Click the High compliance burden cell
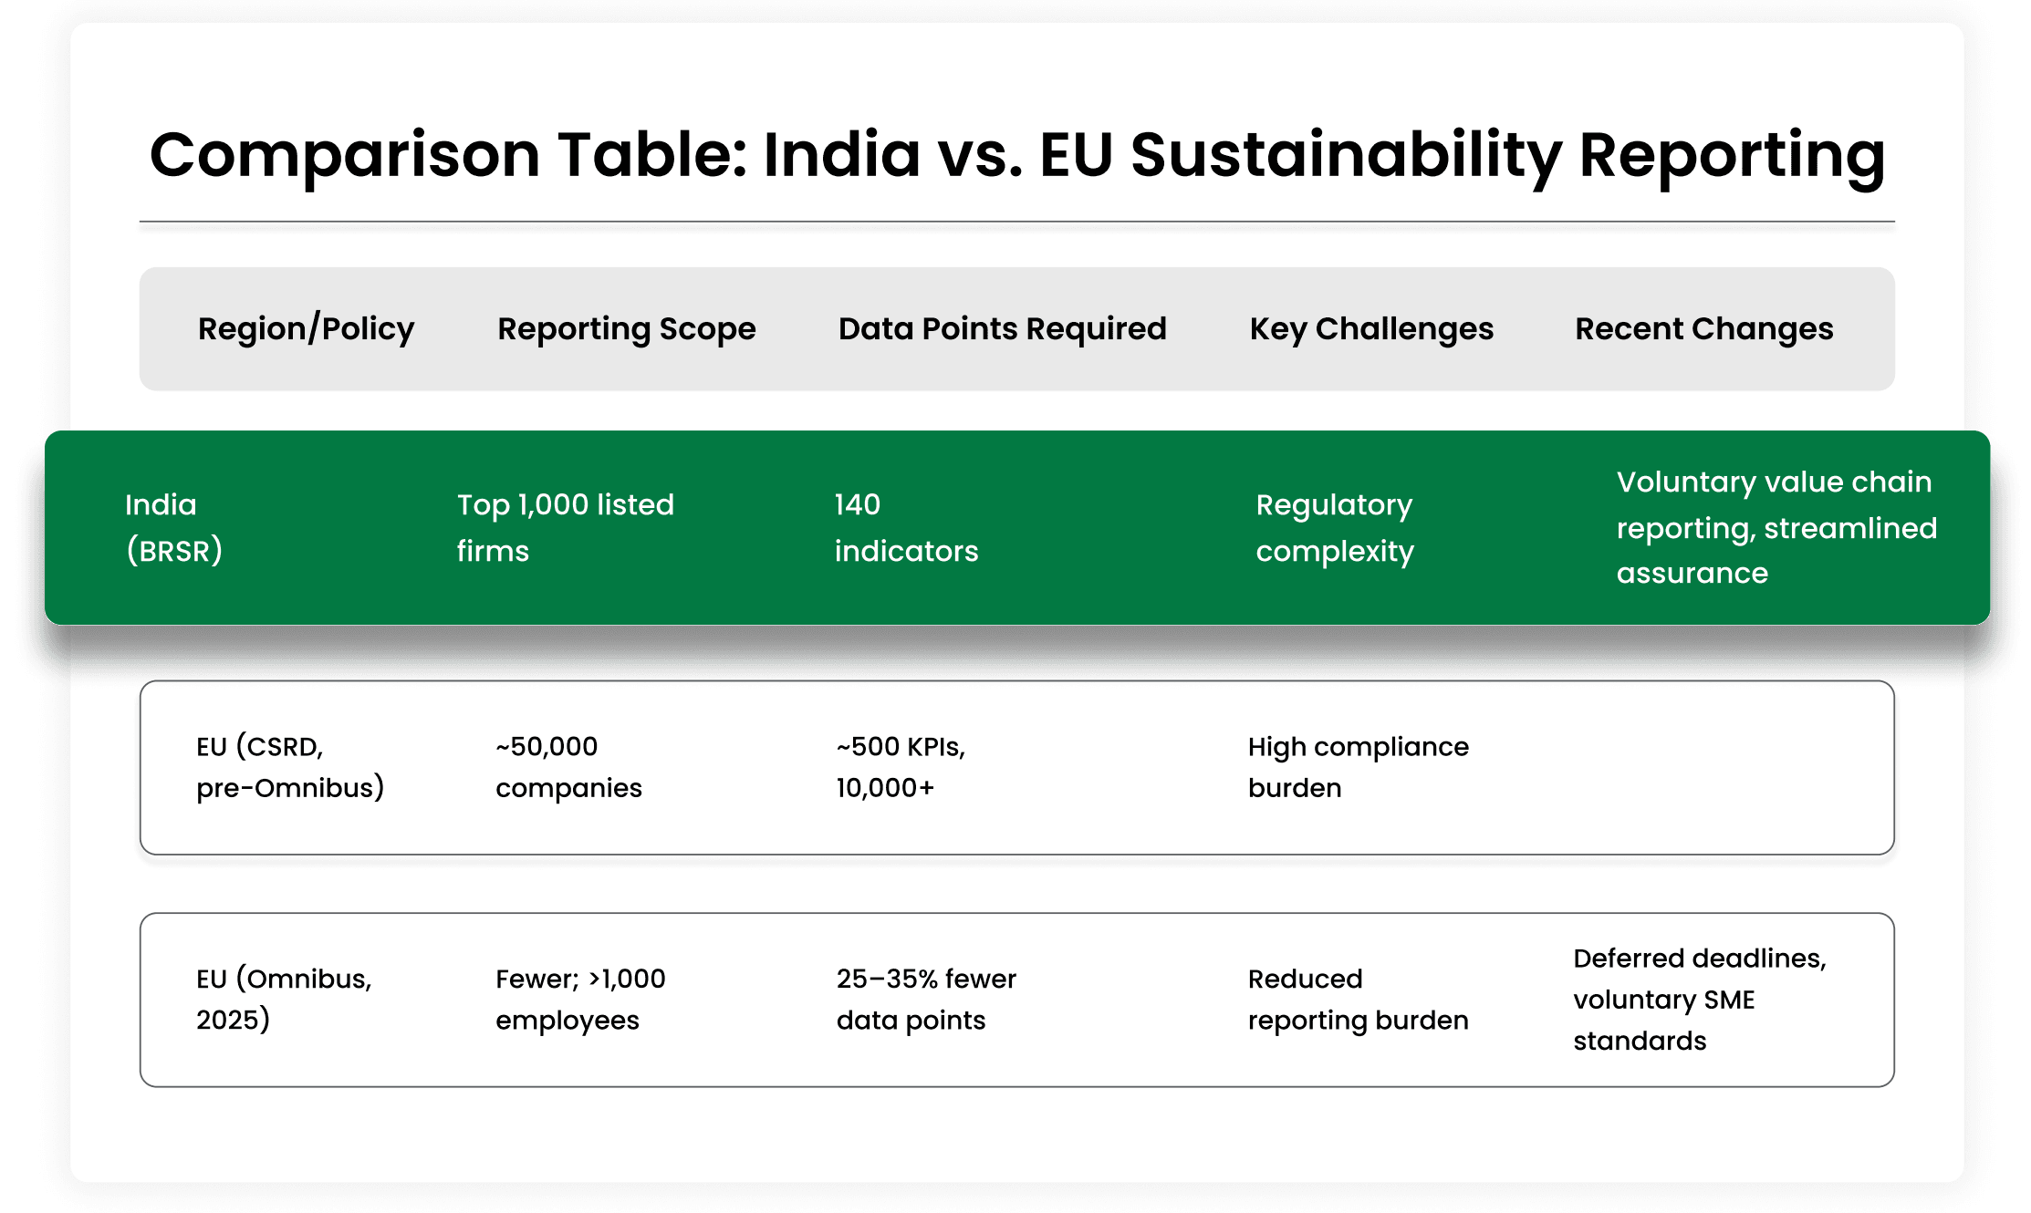The image size is (2031, 1213). pos(1358,767)
